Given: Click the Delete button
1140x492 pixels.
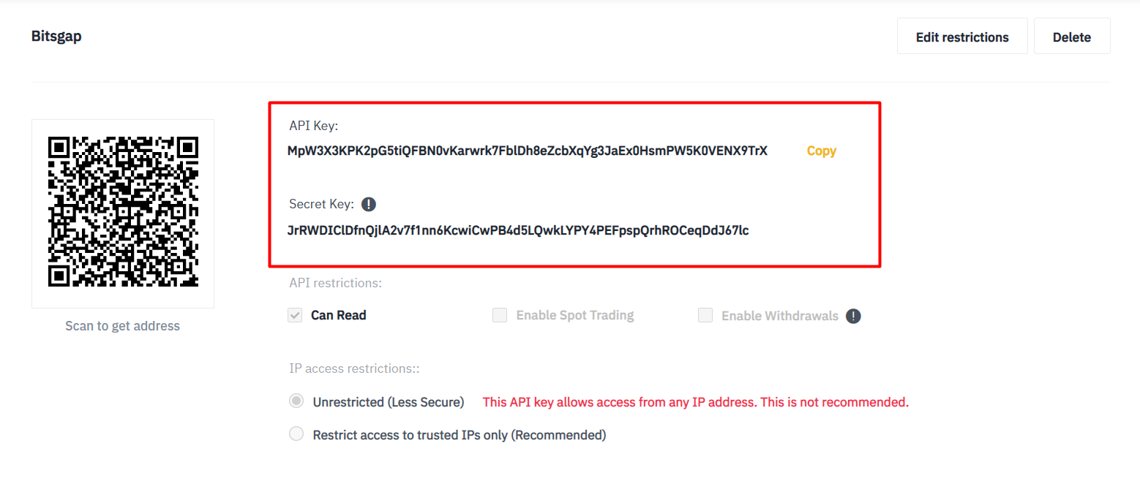Looking at the screenshot, I should [1071, 37].
